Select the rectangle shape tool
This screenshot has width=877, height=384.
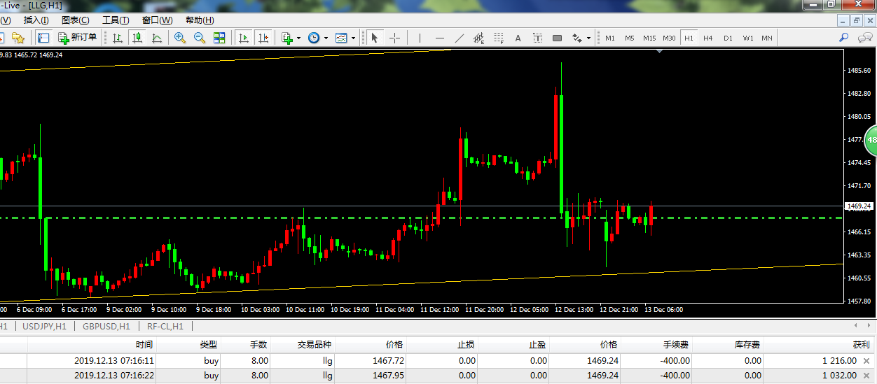click(558, 38)
